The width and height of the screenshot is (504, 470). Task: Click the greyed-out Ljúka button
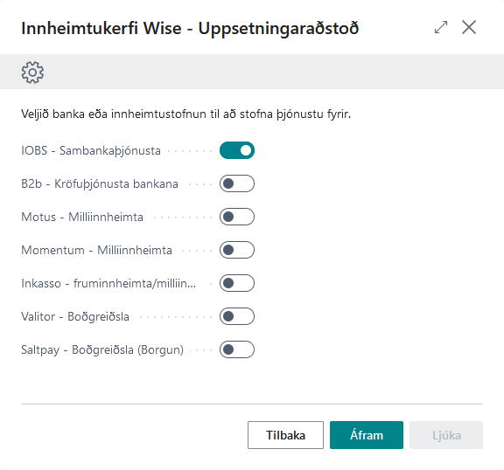tap(446, 435)
